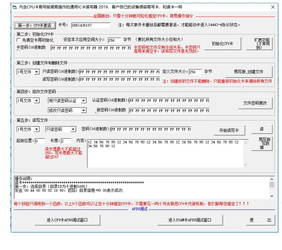Viewport: 282px width, 250px height.
Task: Click the 密码(16进制数) field in step five
Action: click(x=151, y=129)
